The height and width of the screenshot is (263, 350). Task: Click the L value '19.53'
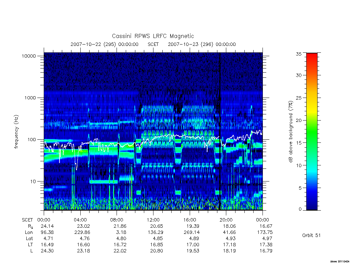coord(193,251)
